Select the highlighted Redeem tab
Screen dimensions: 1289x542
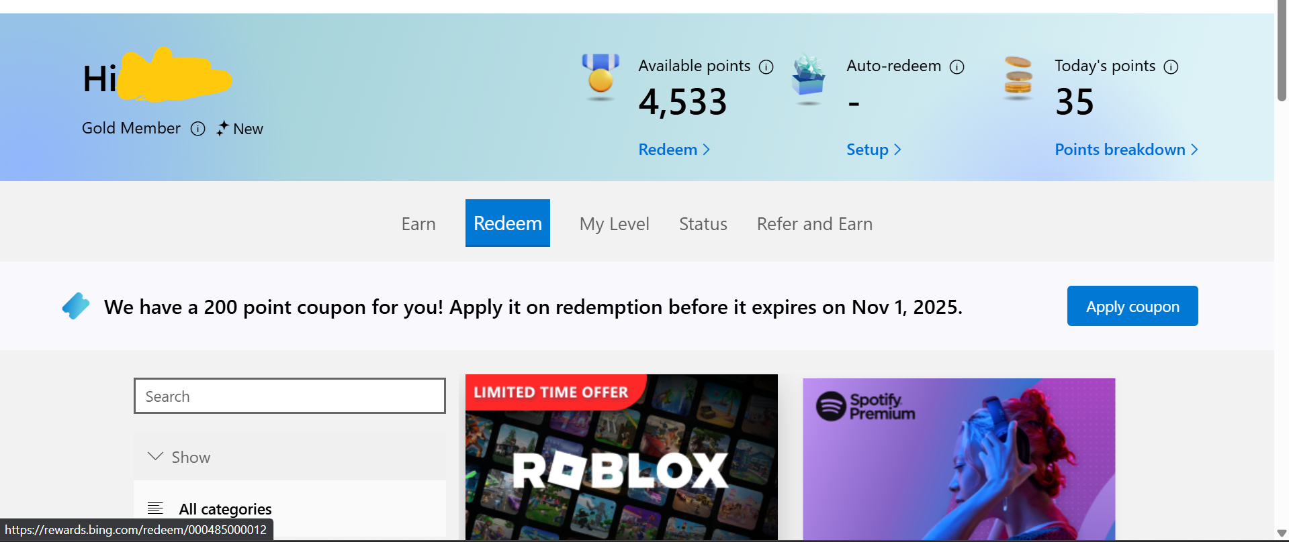point(508,223)
